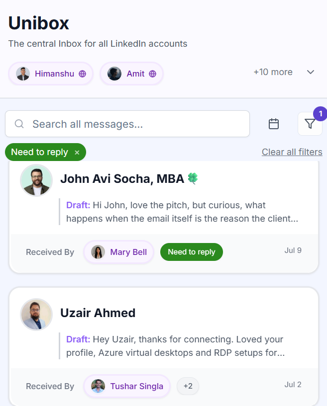Open the calendar date filter icon
This screenshot has height=406, width=327.
pyautogui.click(x=274, y=124)
